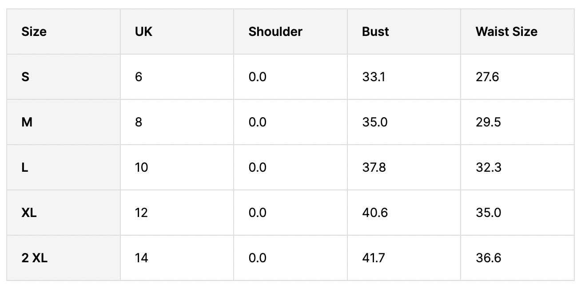Click UK size 6 cell

[x=139, y=77]
